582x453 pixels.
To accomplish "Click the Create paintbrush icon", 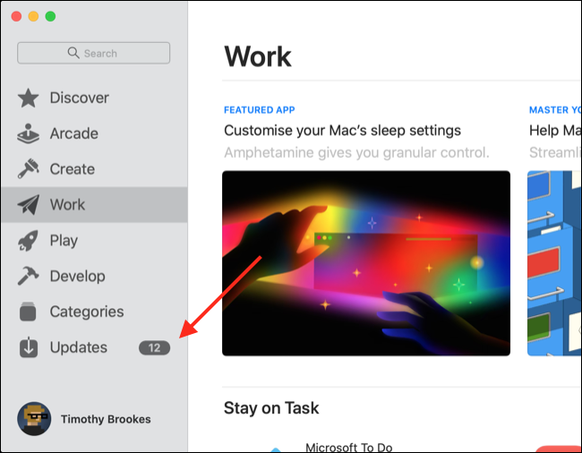I will pos(29,169).
